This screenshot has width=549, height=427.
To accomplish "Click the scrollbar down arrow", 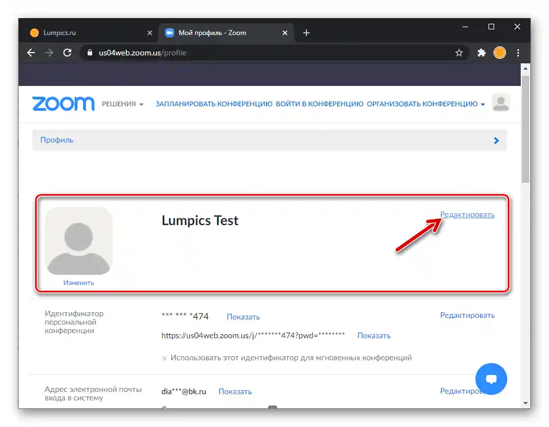I will click(526, 403).
